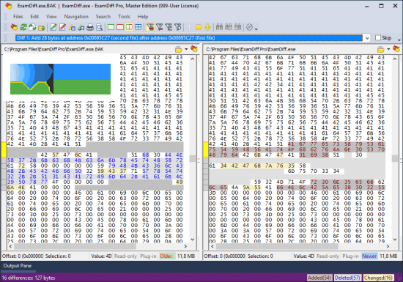403x282 pixels.
Task: Open the Files menu
Action: 18,16
